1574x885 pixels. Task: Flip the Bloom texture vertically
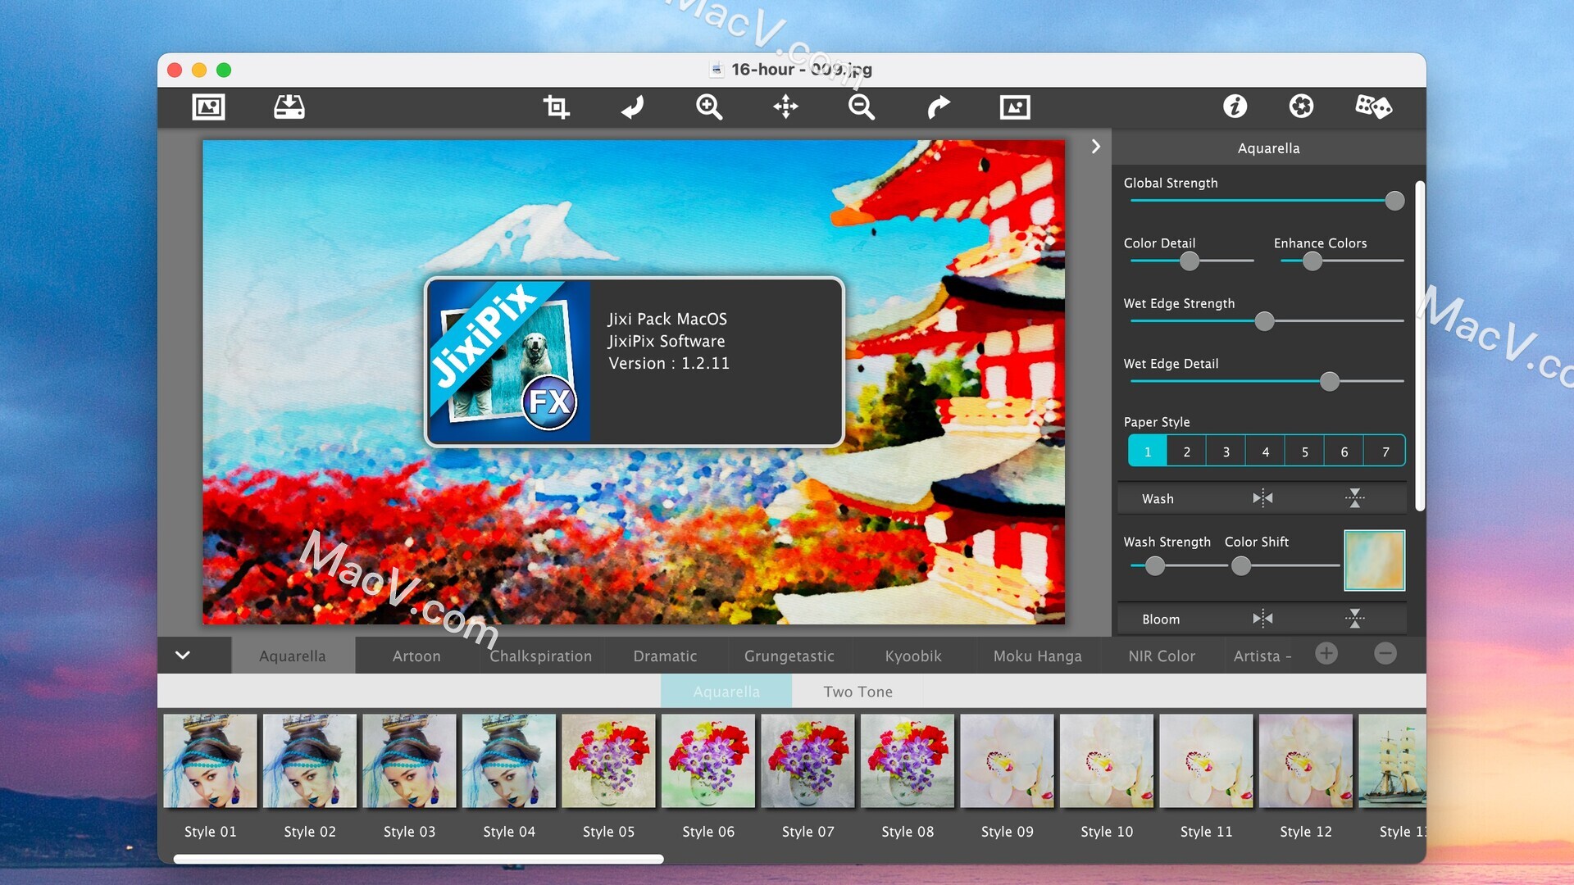pos(1354,618)
